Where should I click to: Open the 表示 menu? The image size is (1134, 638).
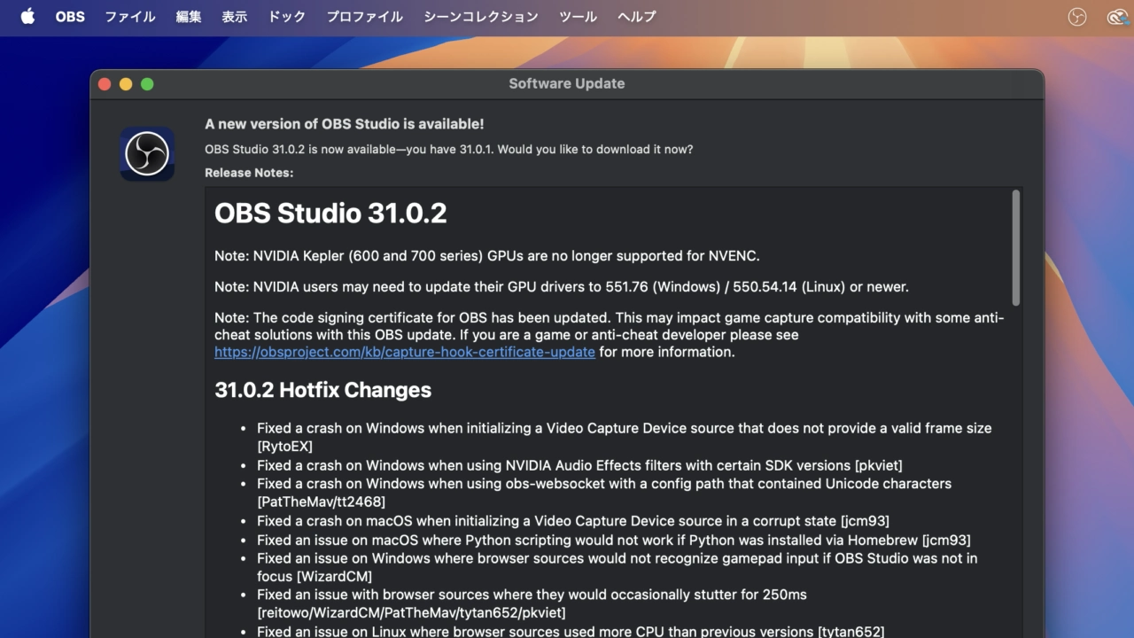tap(235, 17)
